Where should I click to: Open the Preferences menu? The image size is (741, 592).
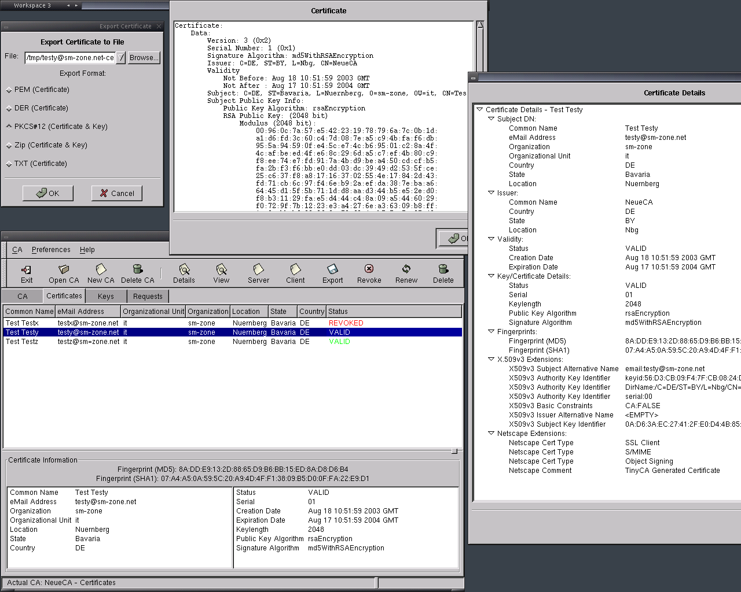[x=51, y=250]
